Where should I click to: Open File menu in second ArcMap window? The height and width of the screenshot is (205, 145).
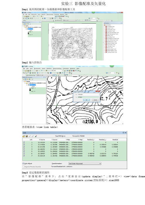(24, 69)
